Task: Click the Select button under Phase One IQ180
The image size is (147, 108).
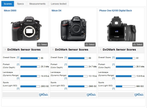Action: (x=138, y=44)
